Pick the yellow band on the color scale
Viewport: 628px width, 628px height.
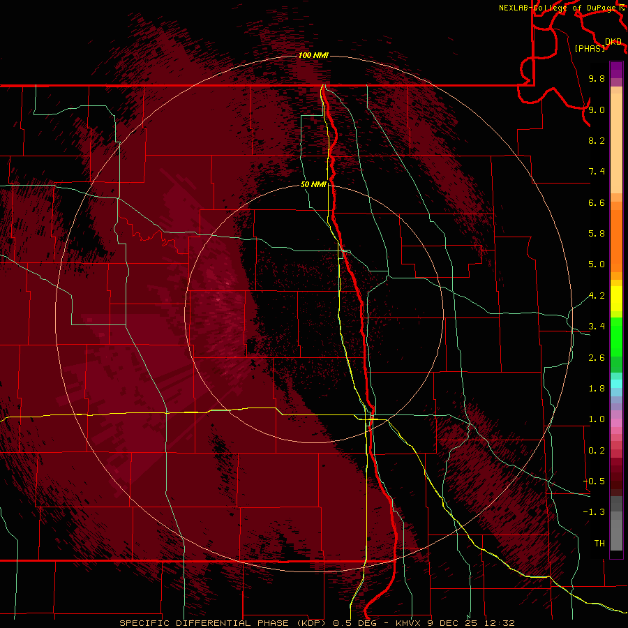click(616, 299)
